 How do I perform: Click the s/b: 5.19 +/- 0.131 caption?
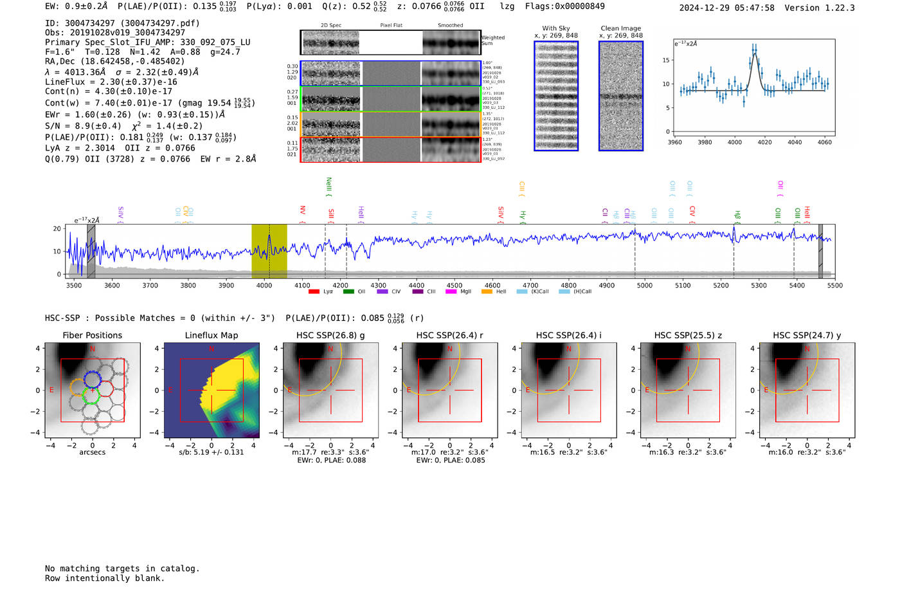point(212,452)
